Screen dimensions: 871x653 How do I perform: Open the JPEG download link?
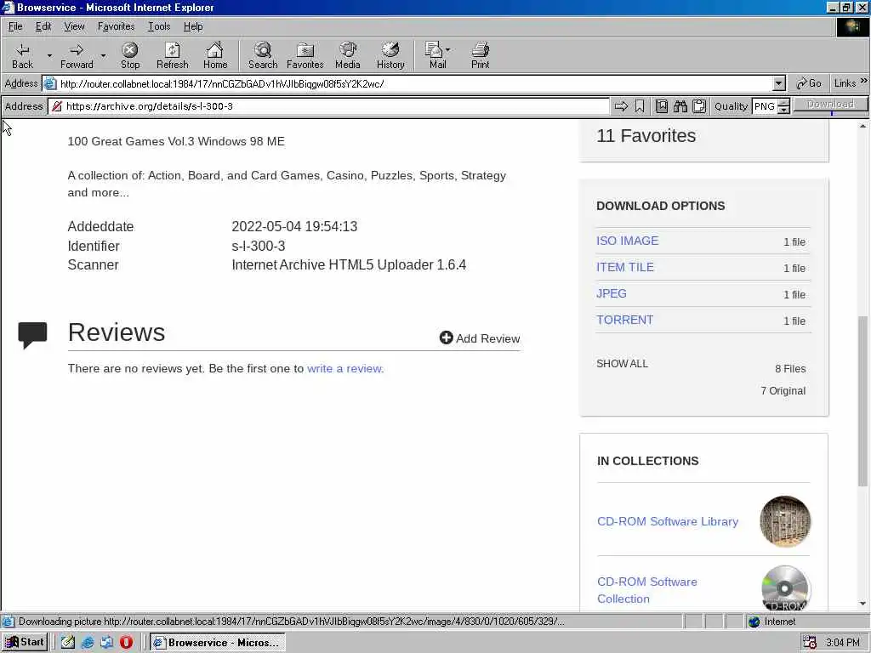(x=611, y=293)
